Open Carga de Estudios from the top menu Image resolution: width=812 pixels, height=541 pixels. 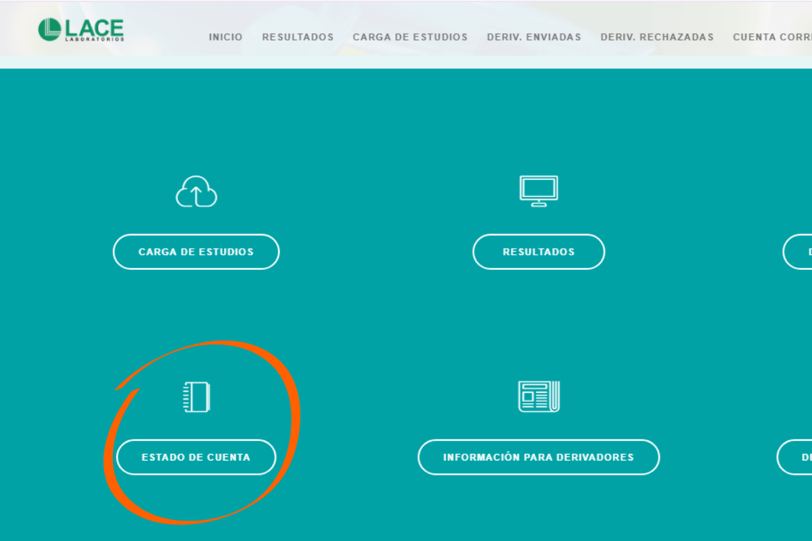click(410, 37)
